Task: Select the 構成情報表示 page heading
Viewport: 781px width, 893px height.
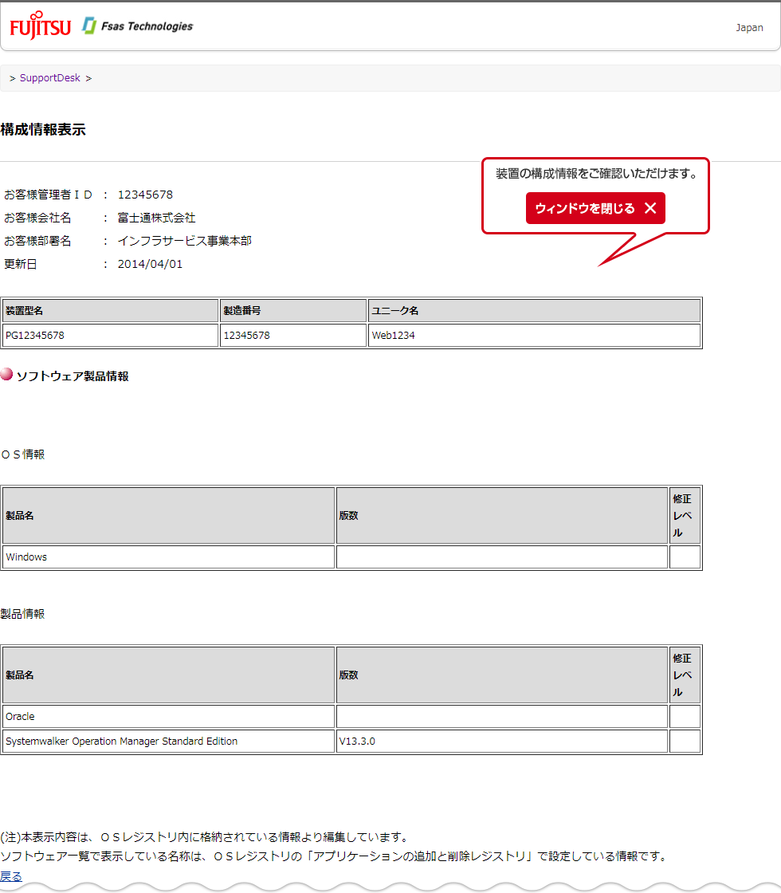Action: coord(43,130)
